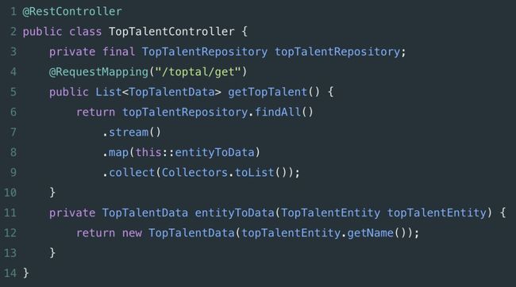Click the @RequestMapping annotation

tap(98, 72)
